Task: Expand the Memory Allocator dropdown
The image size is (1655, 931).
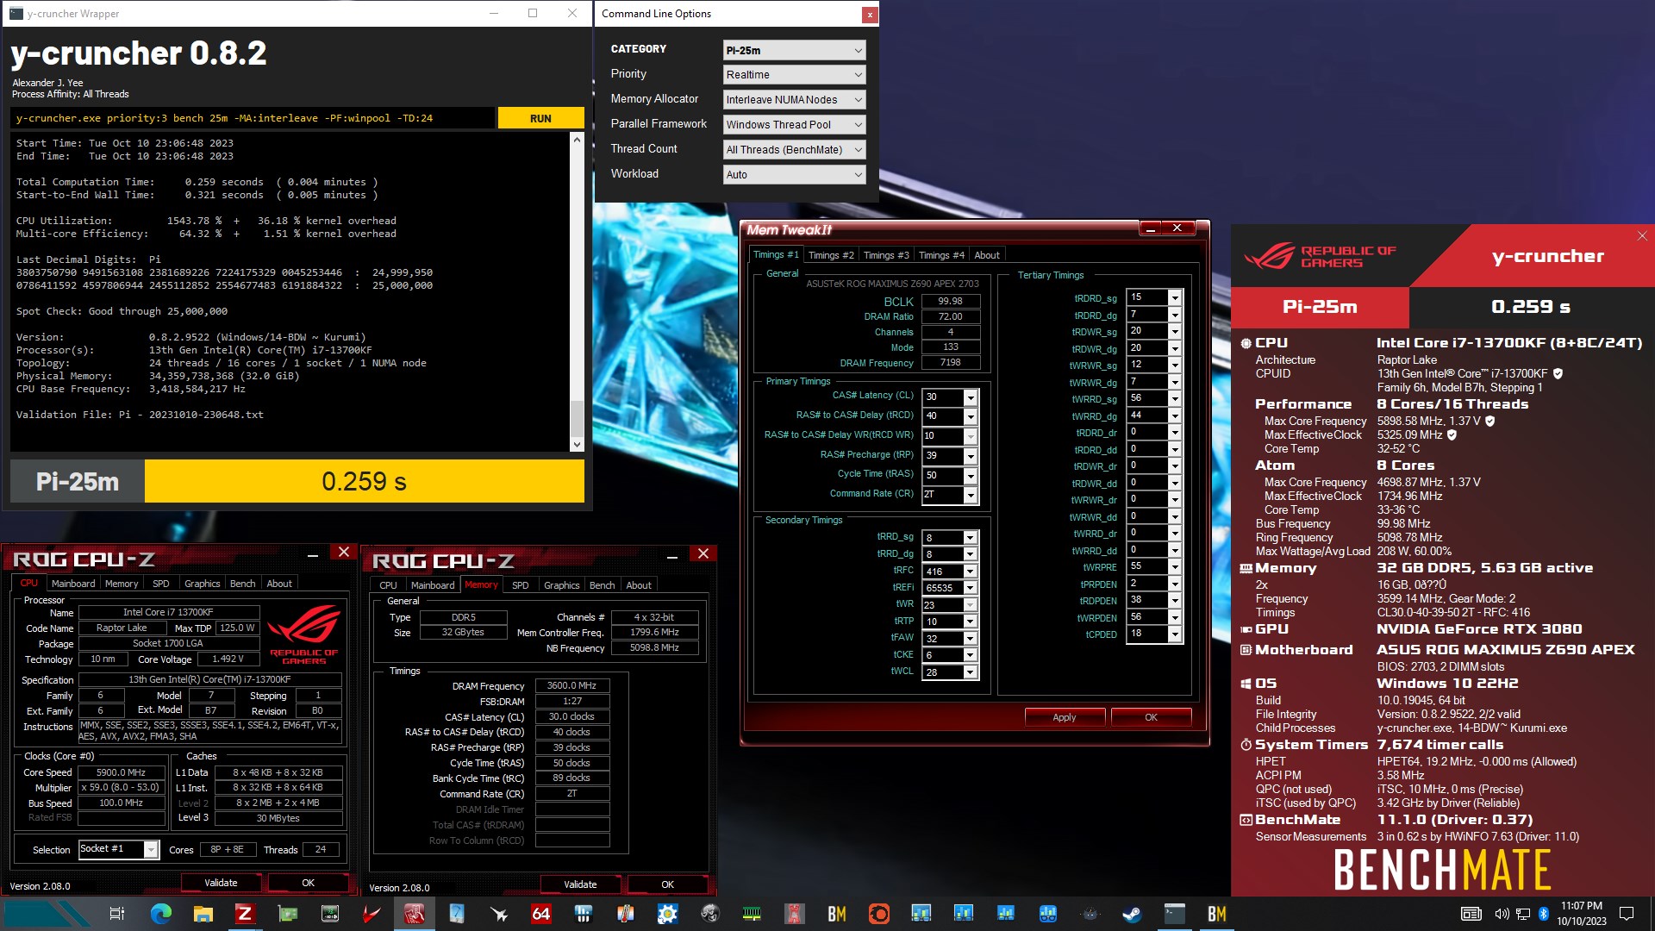Action: [x=794, y=100]
